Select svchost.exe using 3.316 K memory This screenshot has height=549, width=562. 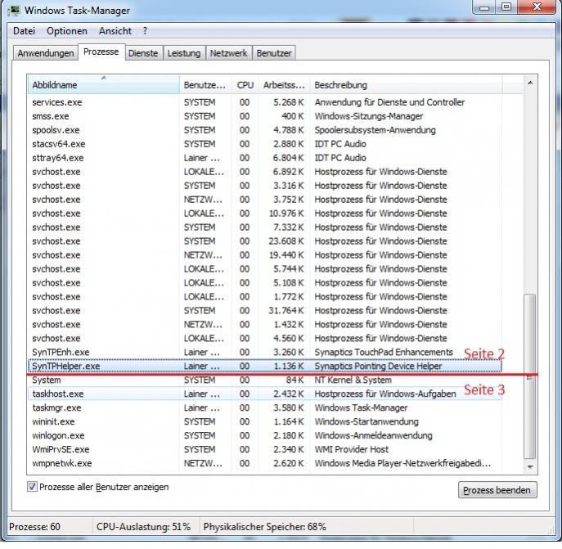tap(264, 186)
